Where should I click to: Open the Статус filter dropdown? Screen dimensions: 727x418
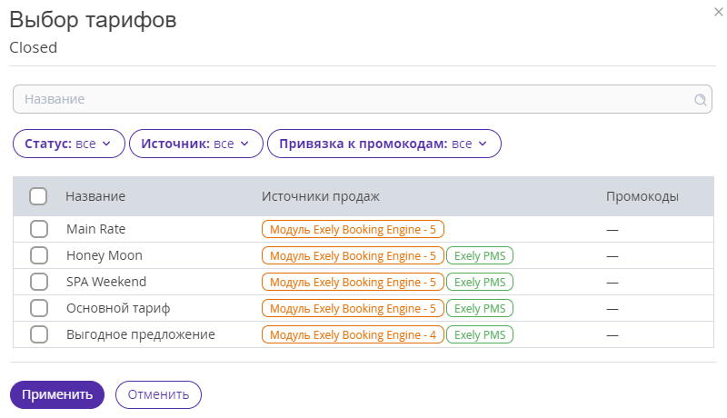(69, 144)
